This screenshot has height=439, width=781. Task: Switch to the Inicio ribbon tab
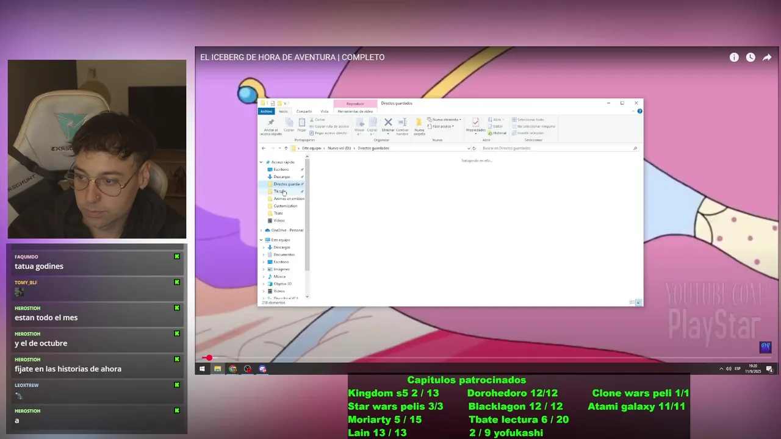[x=283, y=112]
